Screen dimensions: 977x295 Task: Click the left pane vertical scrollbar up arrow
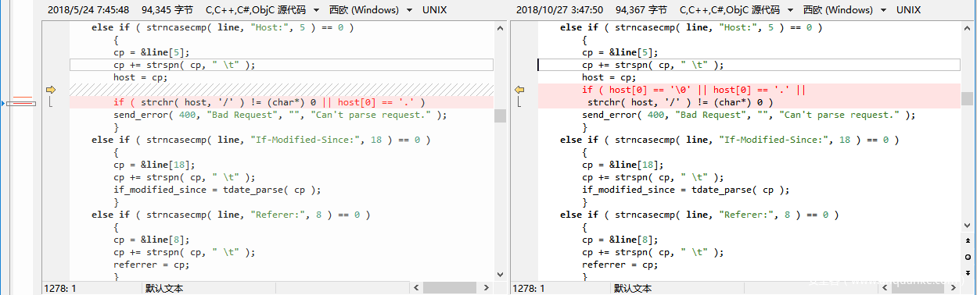point(500,27)
